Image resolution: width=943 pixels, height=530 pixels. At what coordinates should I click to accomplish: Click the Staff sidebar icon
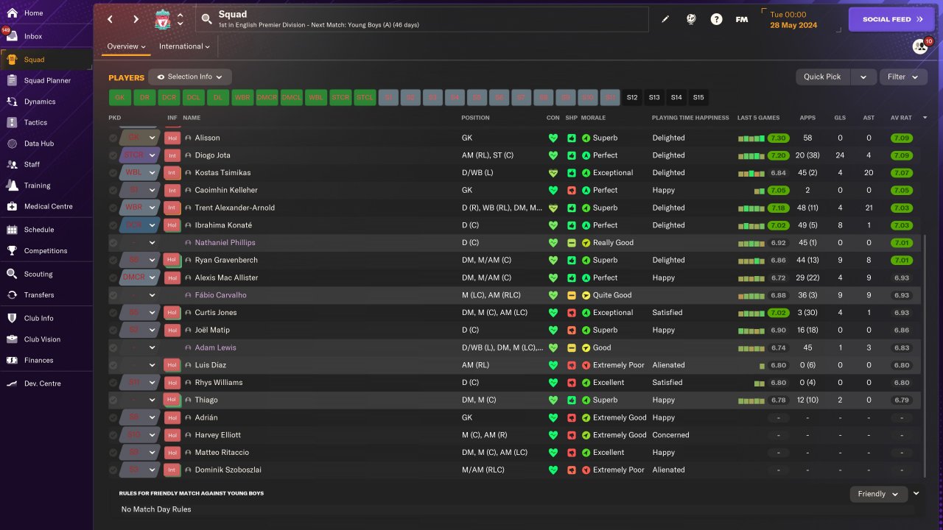click(12, 164)
